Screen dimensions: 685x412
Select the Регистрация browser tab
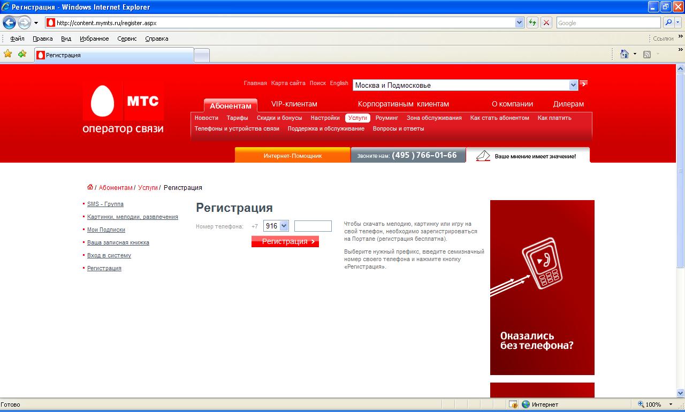tap(114, 55)
